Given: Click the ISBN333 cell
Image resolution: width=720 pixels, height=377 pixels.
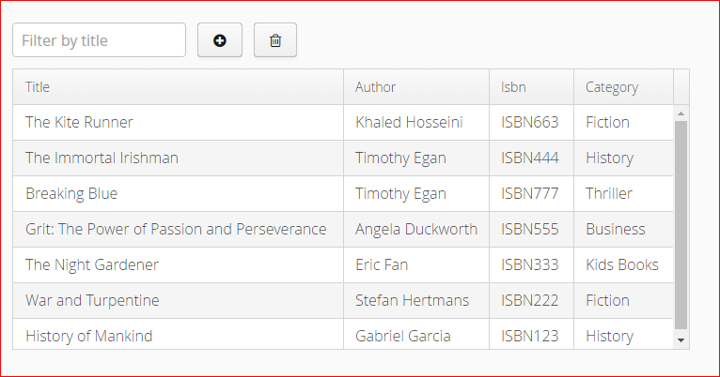Looking at the screenshot, I should click(x=532, y=264).
